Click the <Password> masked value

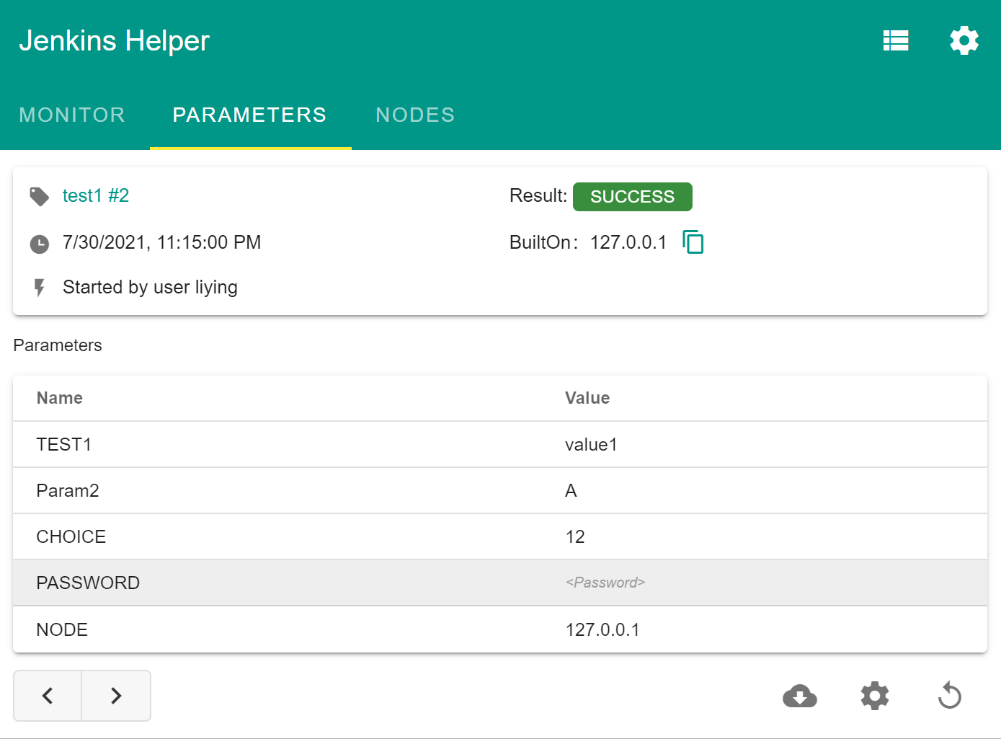(605, 583)
